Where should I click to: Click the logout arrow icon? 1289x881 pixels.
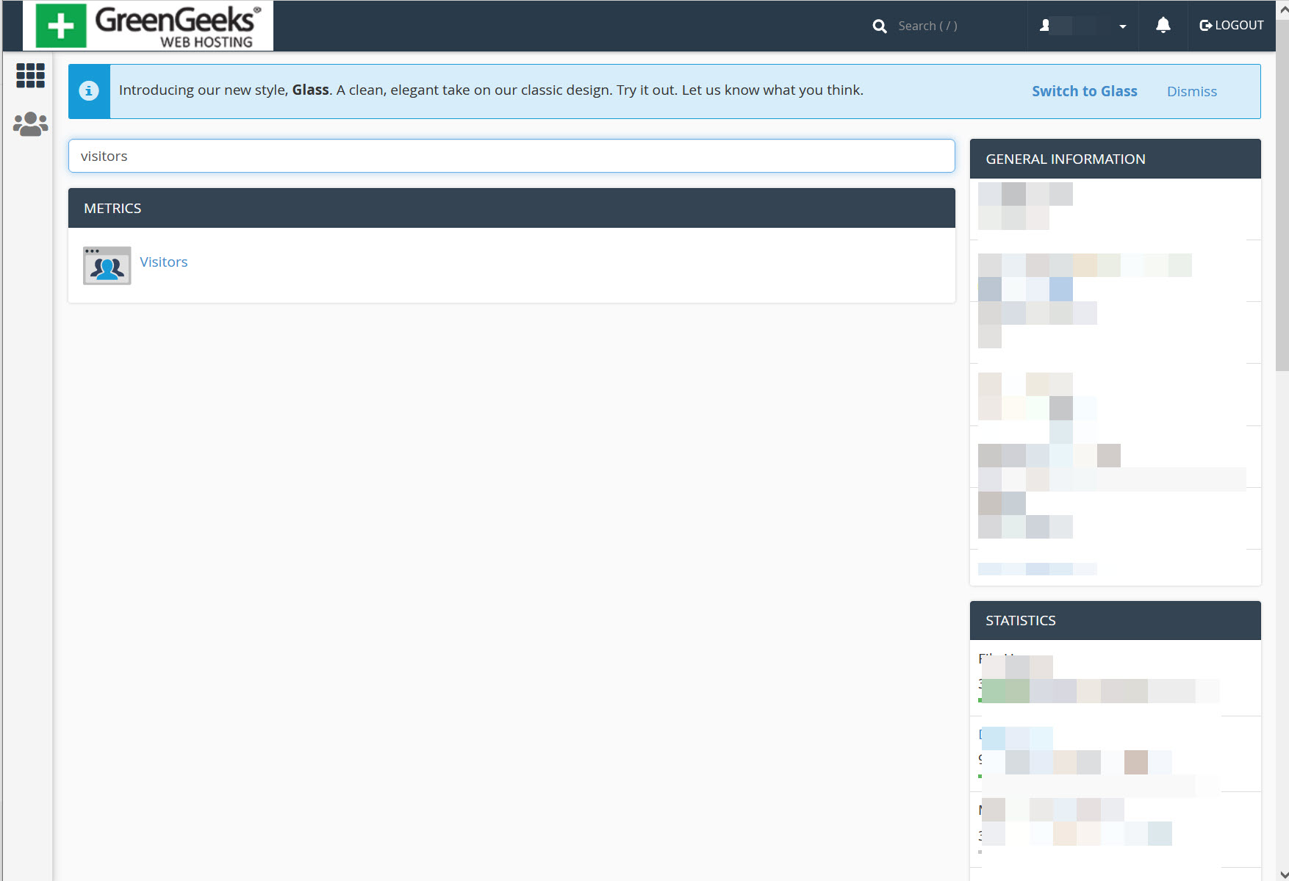[x=1204, y=24]
